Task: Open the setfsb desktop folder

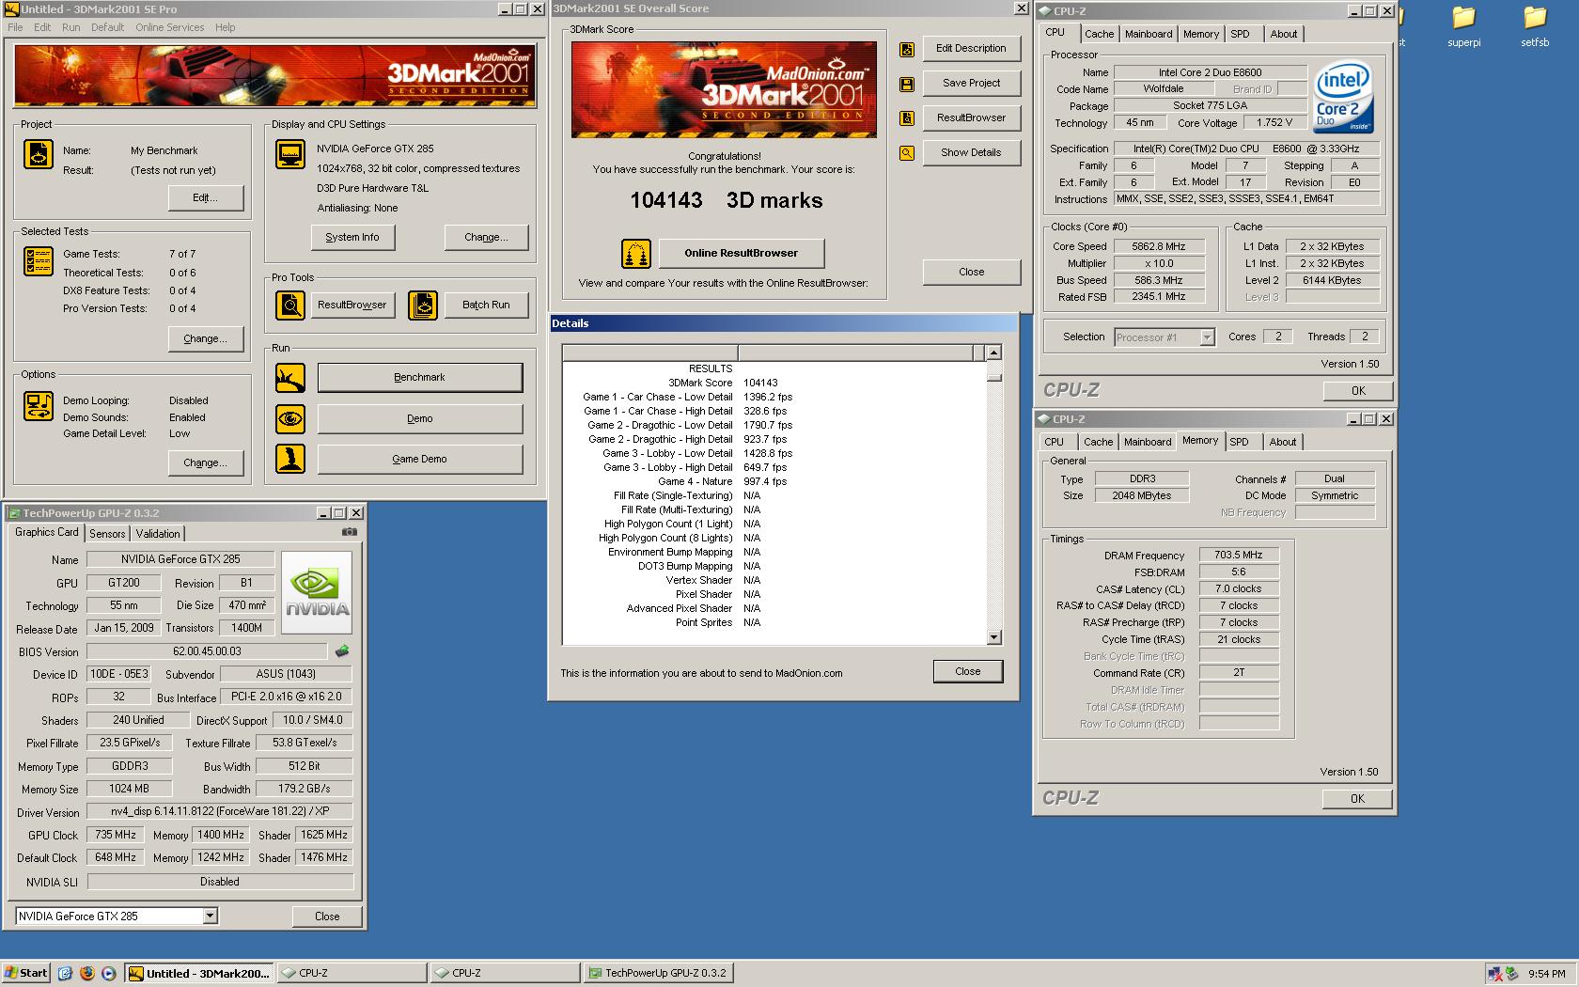Action: pyautogui.click(x=1535, y=26)
